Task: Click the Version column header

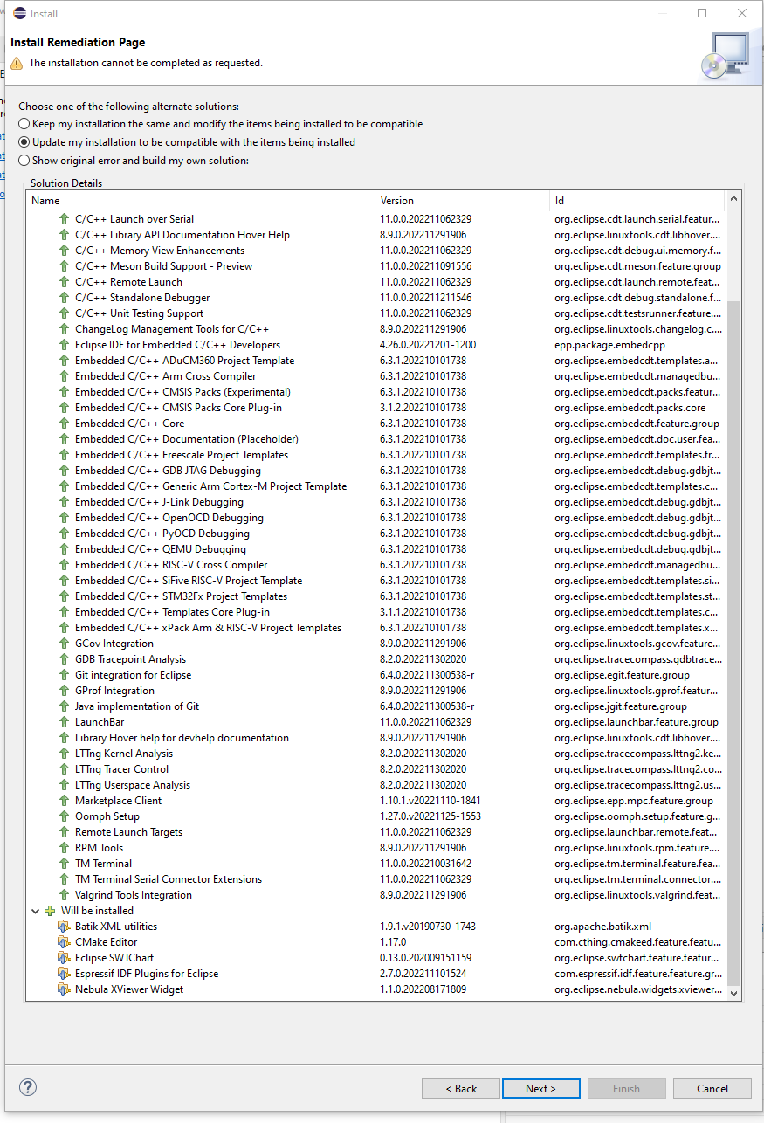Action: [398, 200]
